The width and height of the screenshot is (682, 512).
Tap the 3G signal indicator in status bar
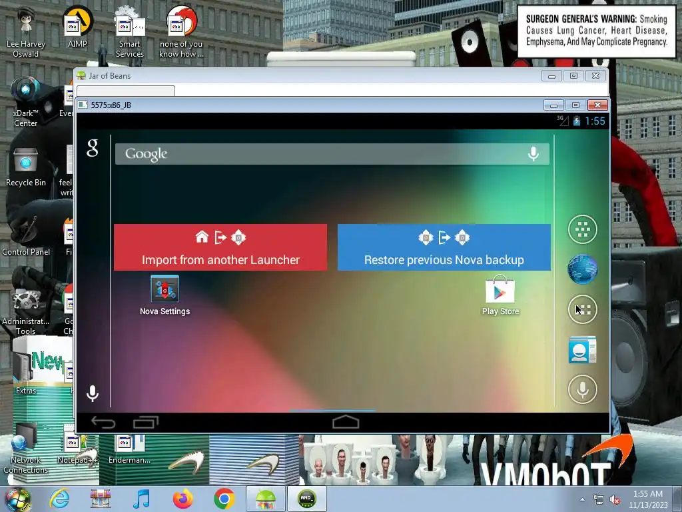pyautogui.click(x=563, y=121)
